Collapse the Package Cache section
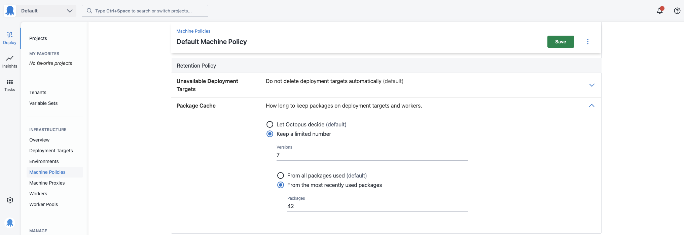 pyautogui.click(x=592, y=106)
